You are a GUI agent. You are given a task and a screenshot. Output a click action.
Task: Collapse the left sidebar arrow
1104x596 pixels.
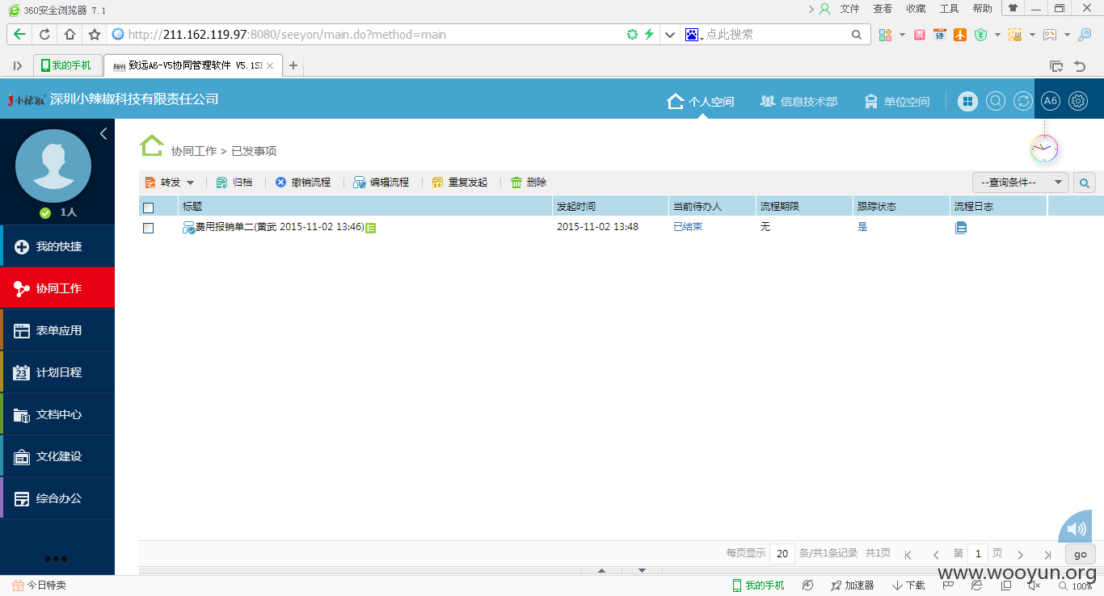click(x=103, y=134)
